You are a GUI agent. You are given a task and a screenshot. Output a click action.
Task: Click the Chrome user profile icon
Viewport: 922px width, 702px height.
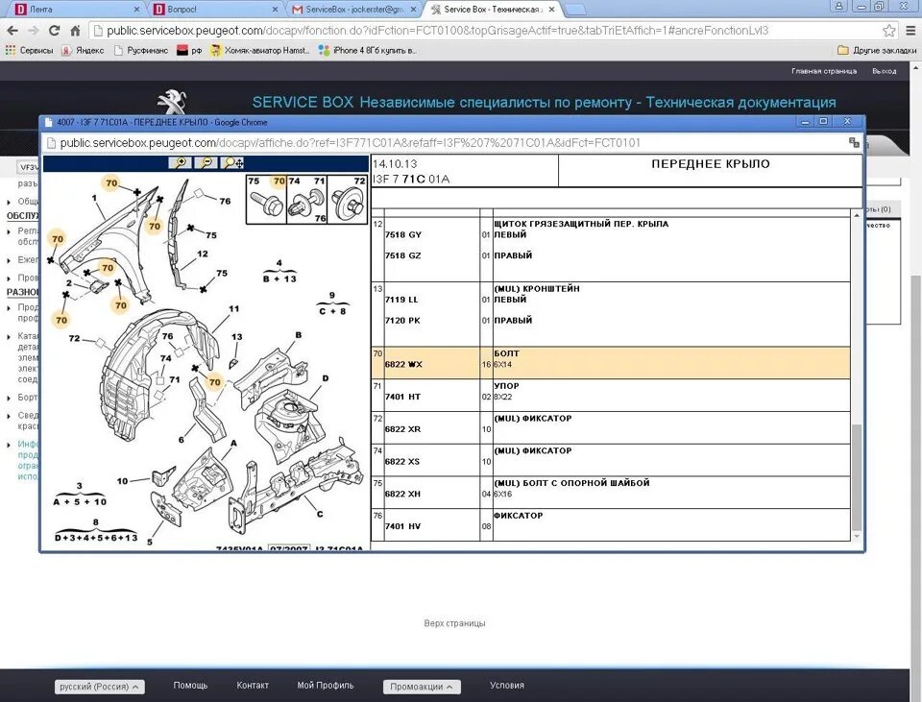tap(839, 7)
